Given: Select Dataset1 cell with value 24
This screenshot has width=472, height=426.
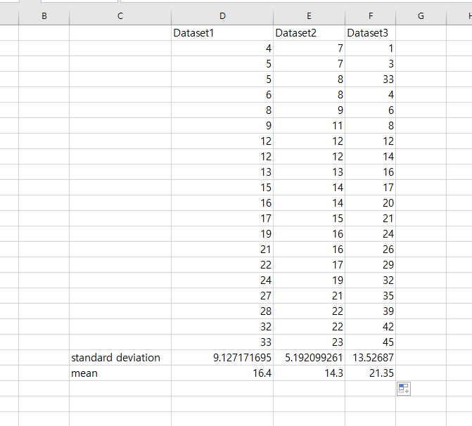Looking at the screenshot, I should tap(222, 280).
